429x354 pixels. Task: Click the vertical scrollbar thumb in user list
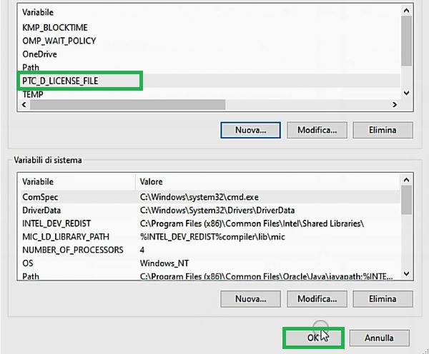(x=407, y=41)
